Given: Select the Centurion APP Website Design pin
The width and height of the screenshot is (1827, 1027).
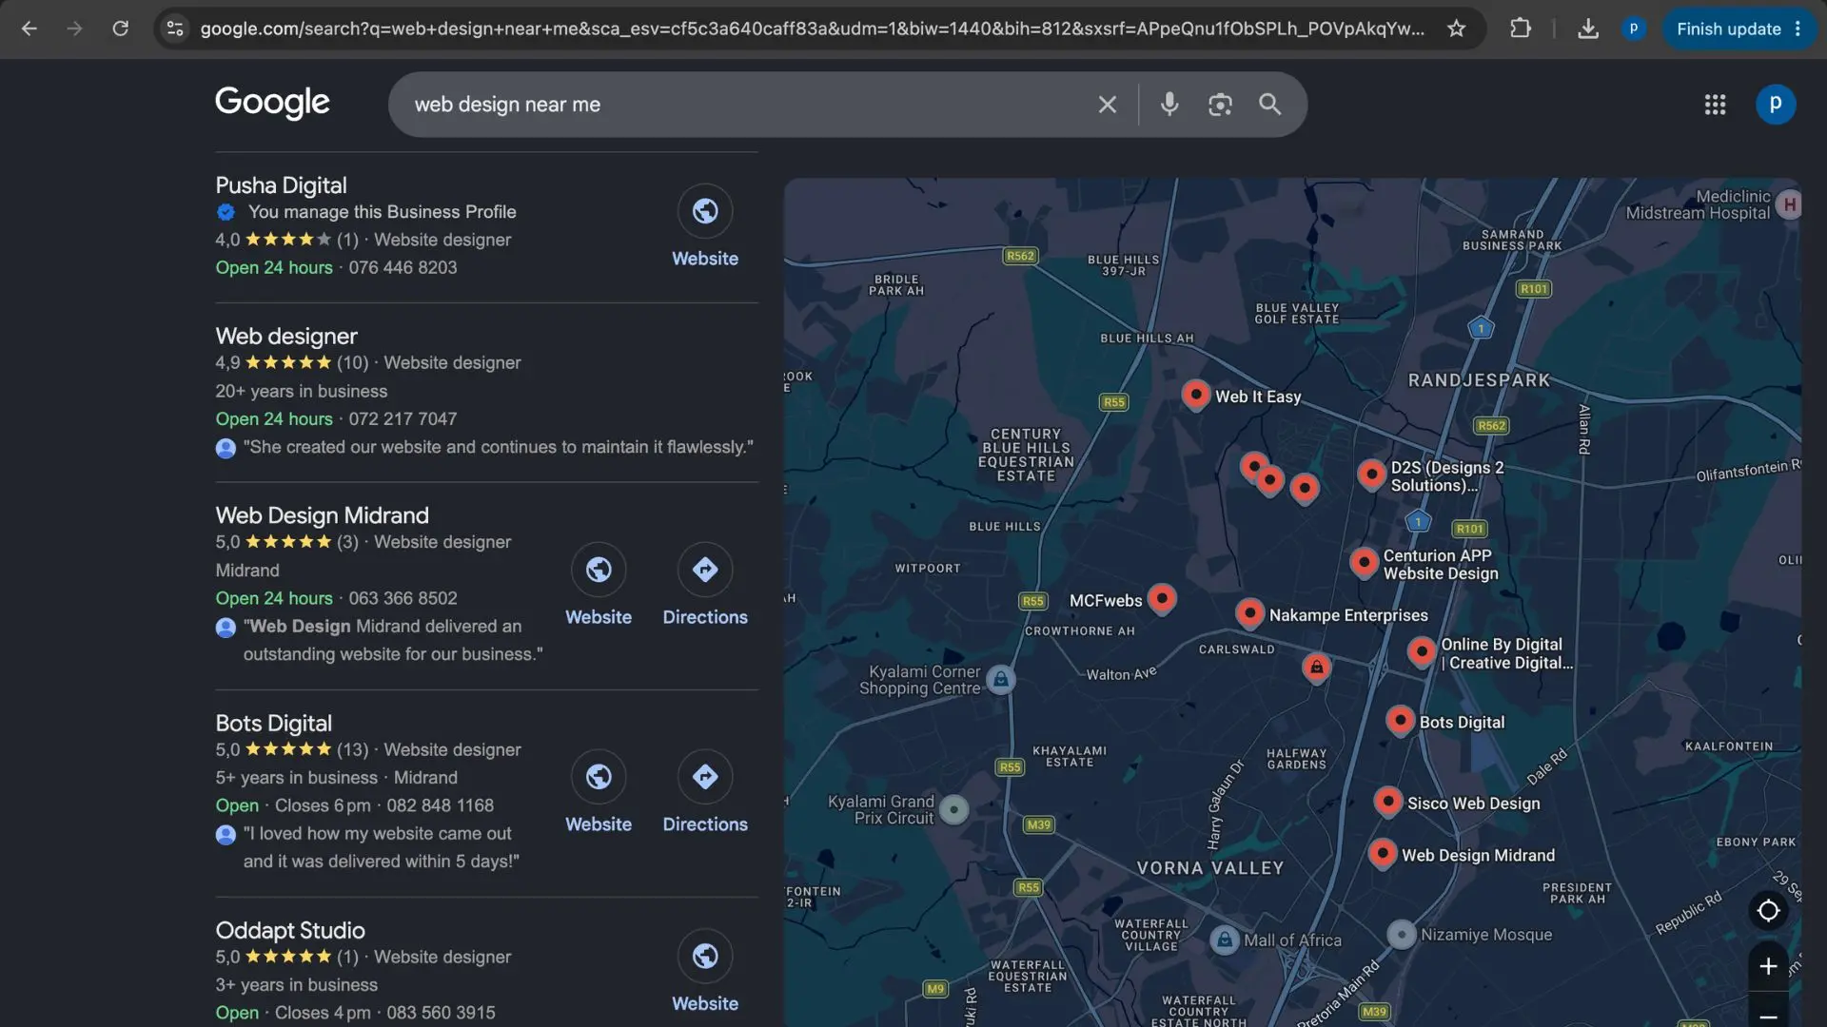Looking at the screenshot, I should coord(1364,561).
